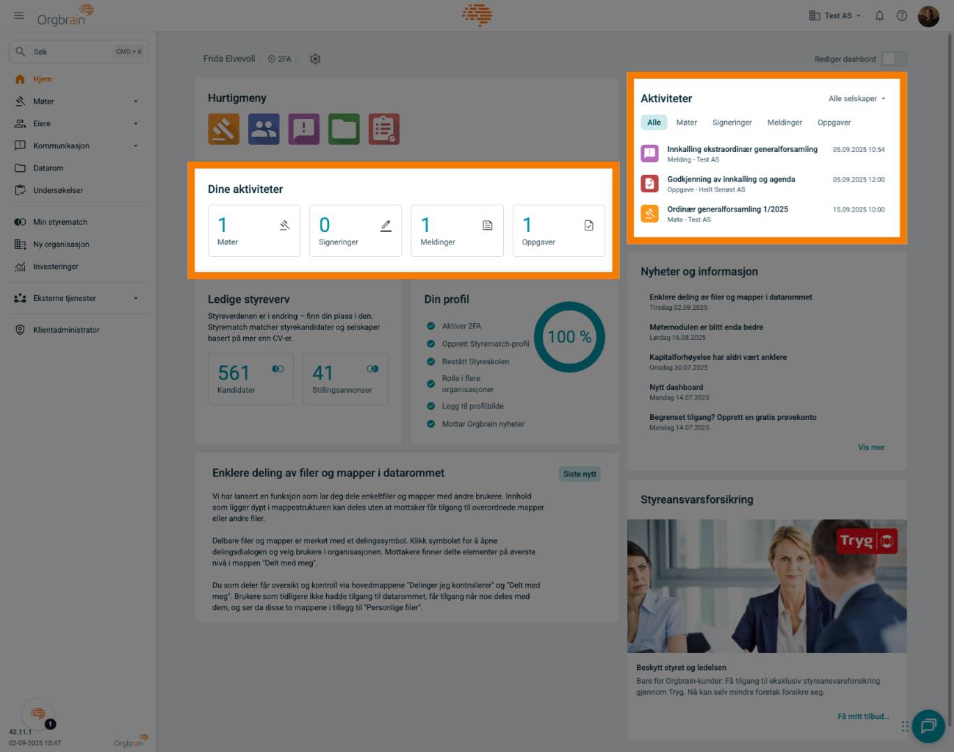Open the green folder shortcut in Hurtigmeny

[344, 130]
